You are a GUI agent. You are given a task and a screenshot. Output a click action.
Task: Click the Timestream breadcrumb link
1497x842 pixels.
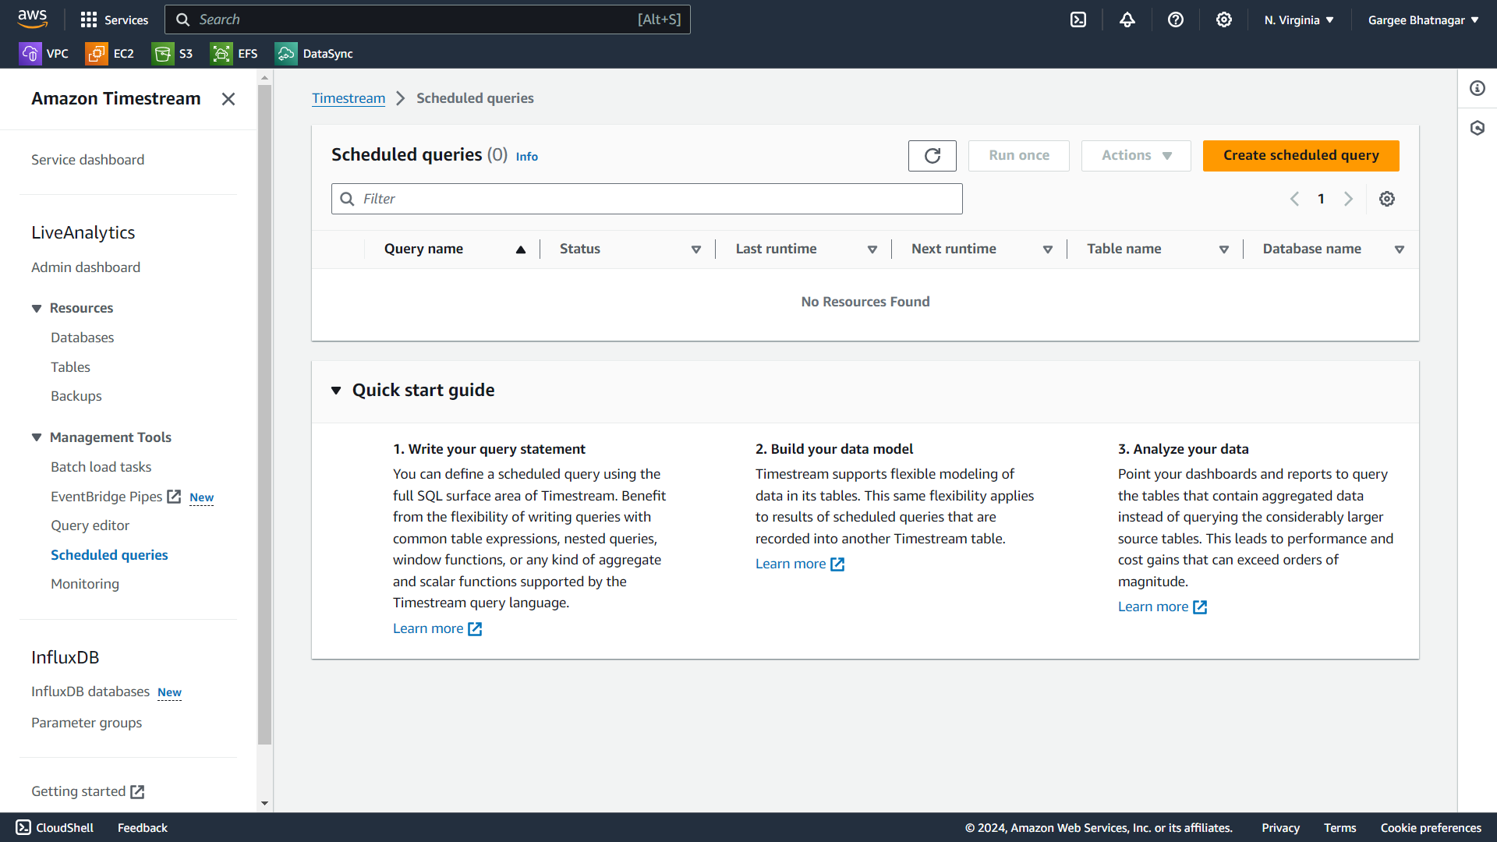coord(349,98)
